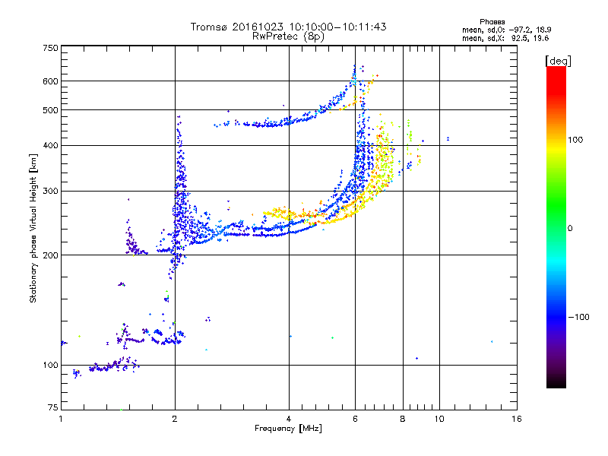Click the y-axis label '400'
The width and height of the screenshot is (608, 456).
click(51, 146)
